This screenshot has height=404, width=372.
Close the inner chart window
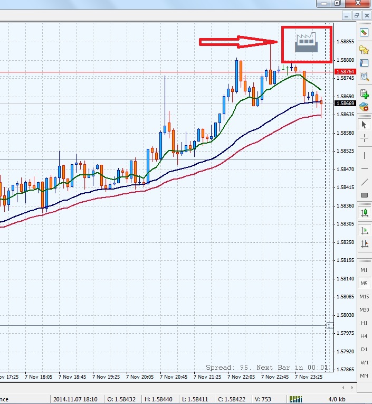pos(367,16)
